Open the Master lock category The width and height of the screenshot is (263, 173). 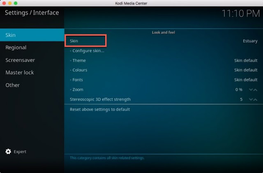[x=32, y=72]
